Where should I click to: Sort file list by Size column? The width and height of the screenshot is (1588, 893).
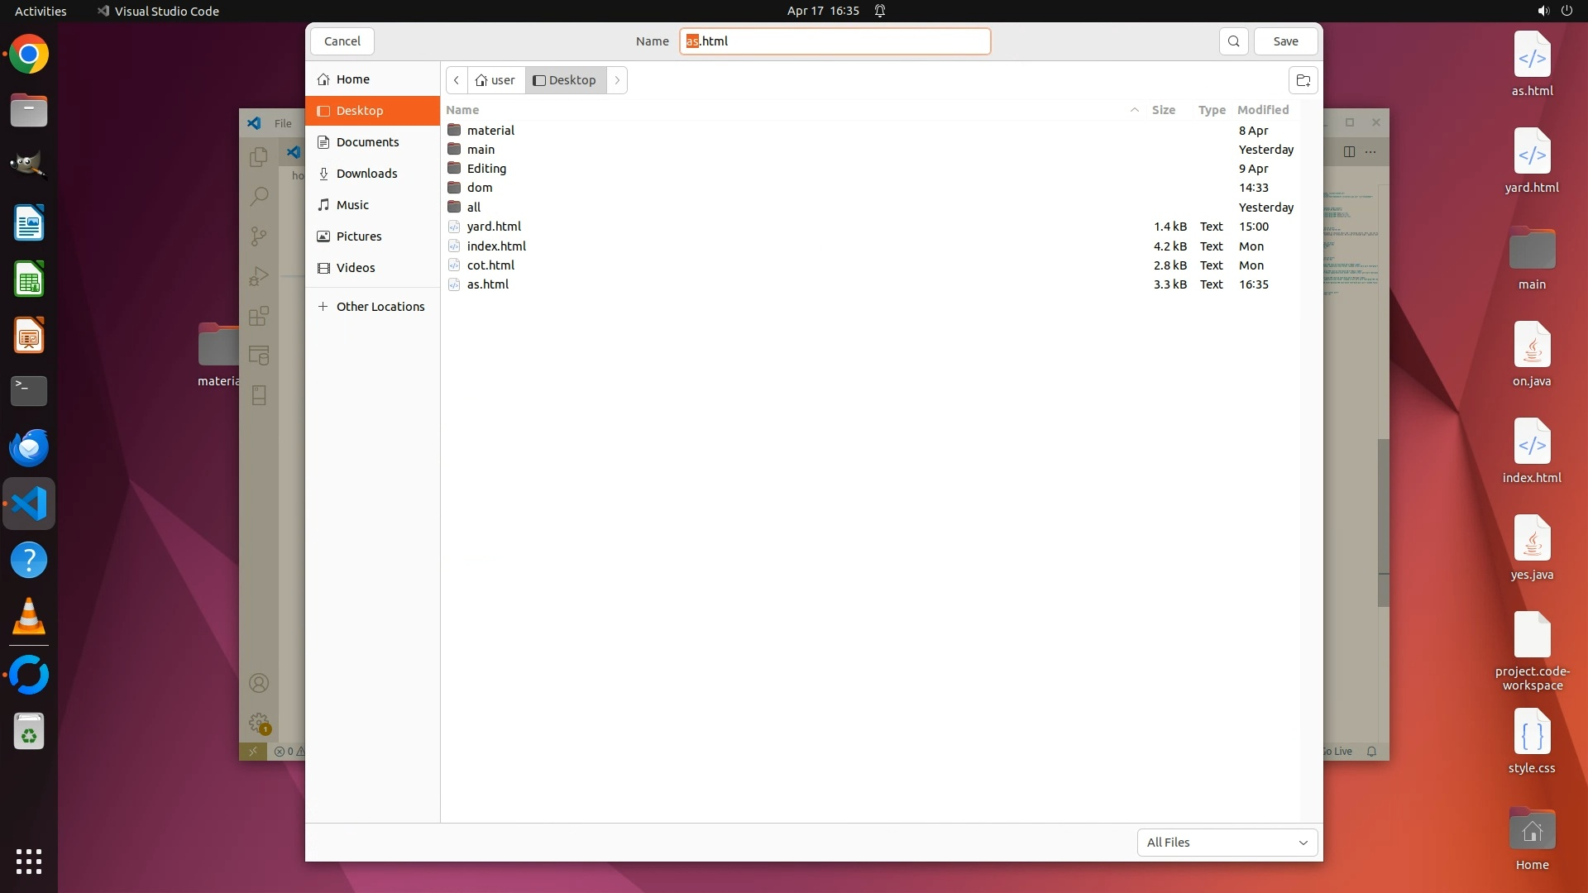point(1163,110)
